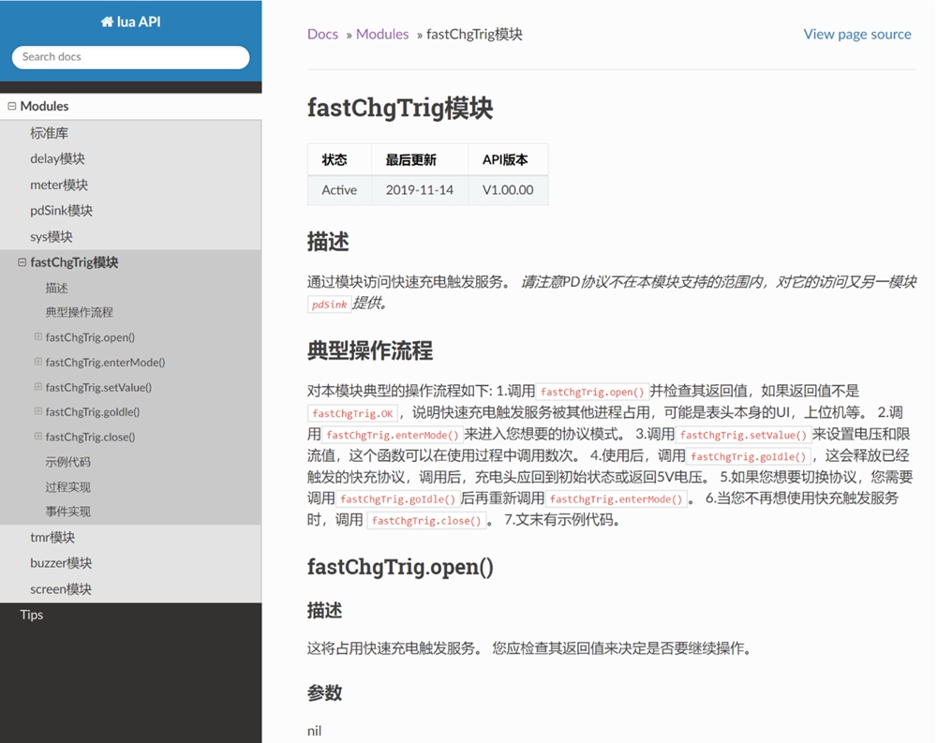Collapse the Modules section expander
Image resolution: width=937 pixels, height=743 pixels.
(12, 107)
